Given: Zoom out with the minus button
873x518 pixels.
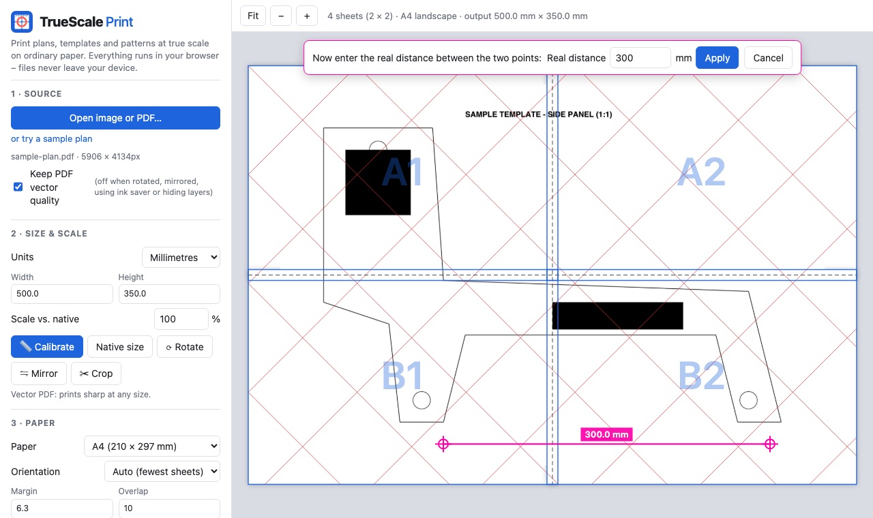Looking at the screenshot, I should [x=281, y=16].
